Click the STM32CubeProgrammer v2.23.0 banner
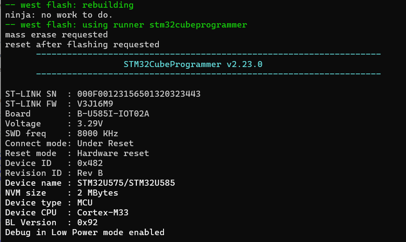The height and width of the screenshot is (242, 406). (x=193, y=64)
